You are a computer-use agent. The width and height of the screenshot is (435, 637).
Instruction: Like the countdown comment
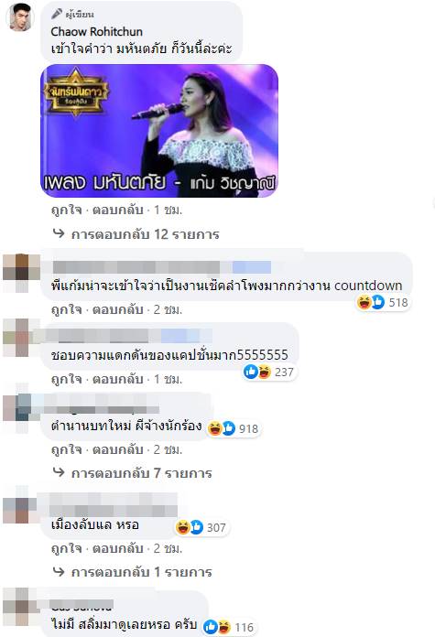66,310
